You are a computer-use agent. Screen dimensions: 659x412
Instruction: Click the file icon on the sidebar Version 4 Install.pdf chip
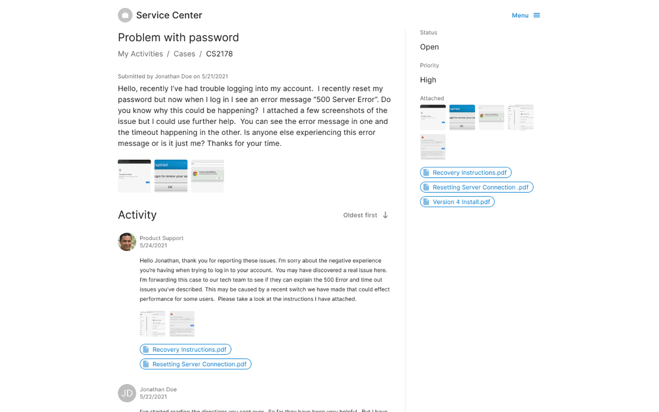[x=427, y=202]
